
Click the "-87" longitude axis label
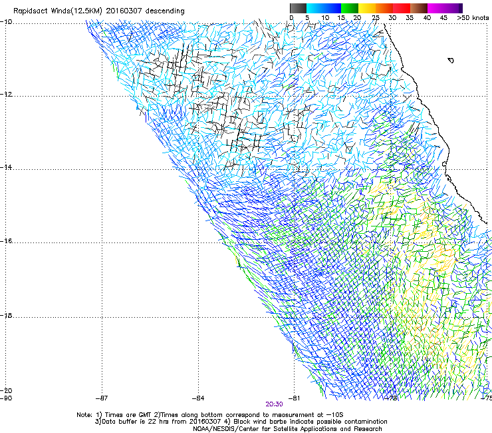click(x=102, y=398)
